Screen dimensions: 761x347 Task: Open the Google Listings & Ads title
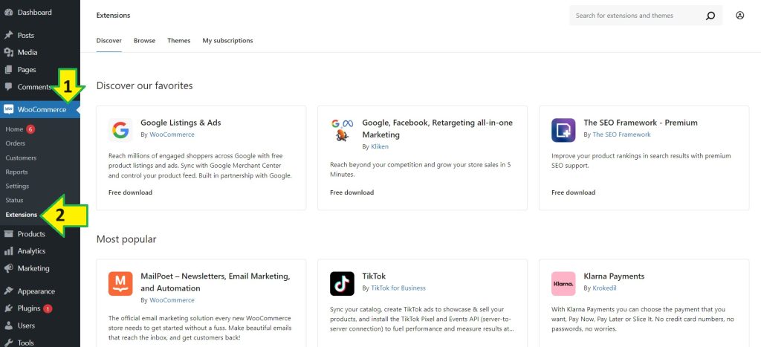tap(181, 123)
